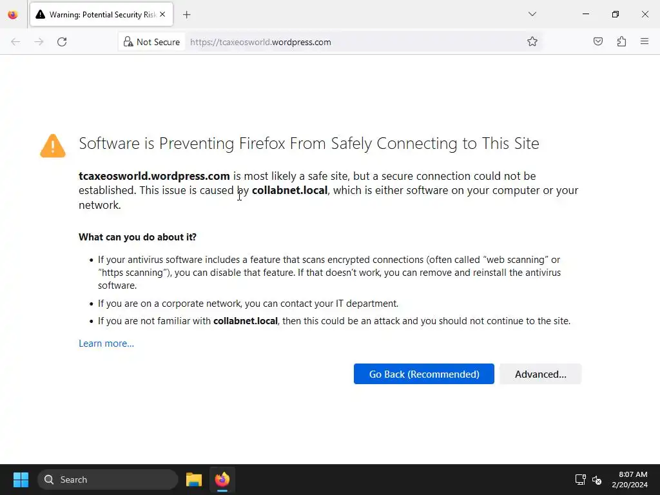The height and width of the screenshot is (495, 660).
Task: Click the What can you do about it? heading
Action: coord(138,237)
